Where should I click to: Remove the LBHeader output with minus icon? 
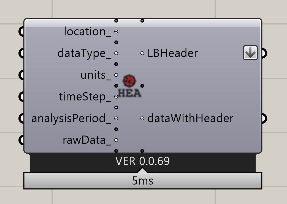pos(142,53)
